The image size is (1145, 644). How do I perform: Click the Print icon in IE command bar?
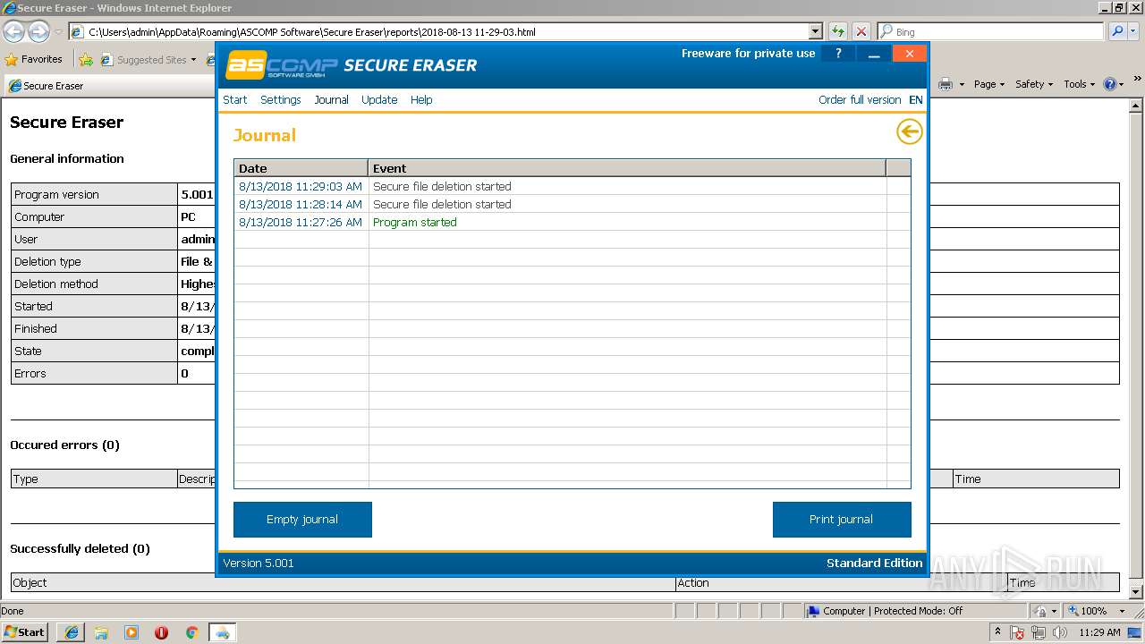pyautogui.click(x=946, y=84)
